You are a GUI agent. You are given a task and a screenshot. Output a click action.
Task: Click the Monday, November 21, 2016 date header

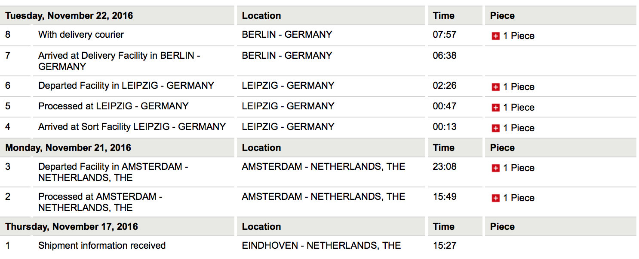click(68, 148)
